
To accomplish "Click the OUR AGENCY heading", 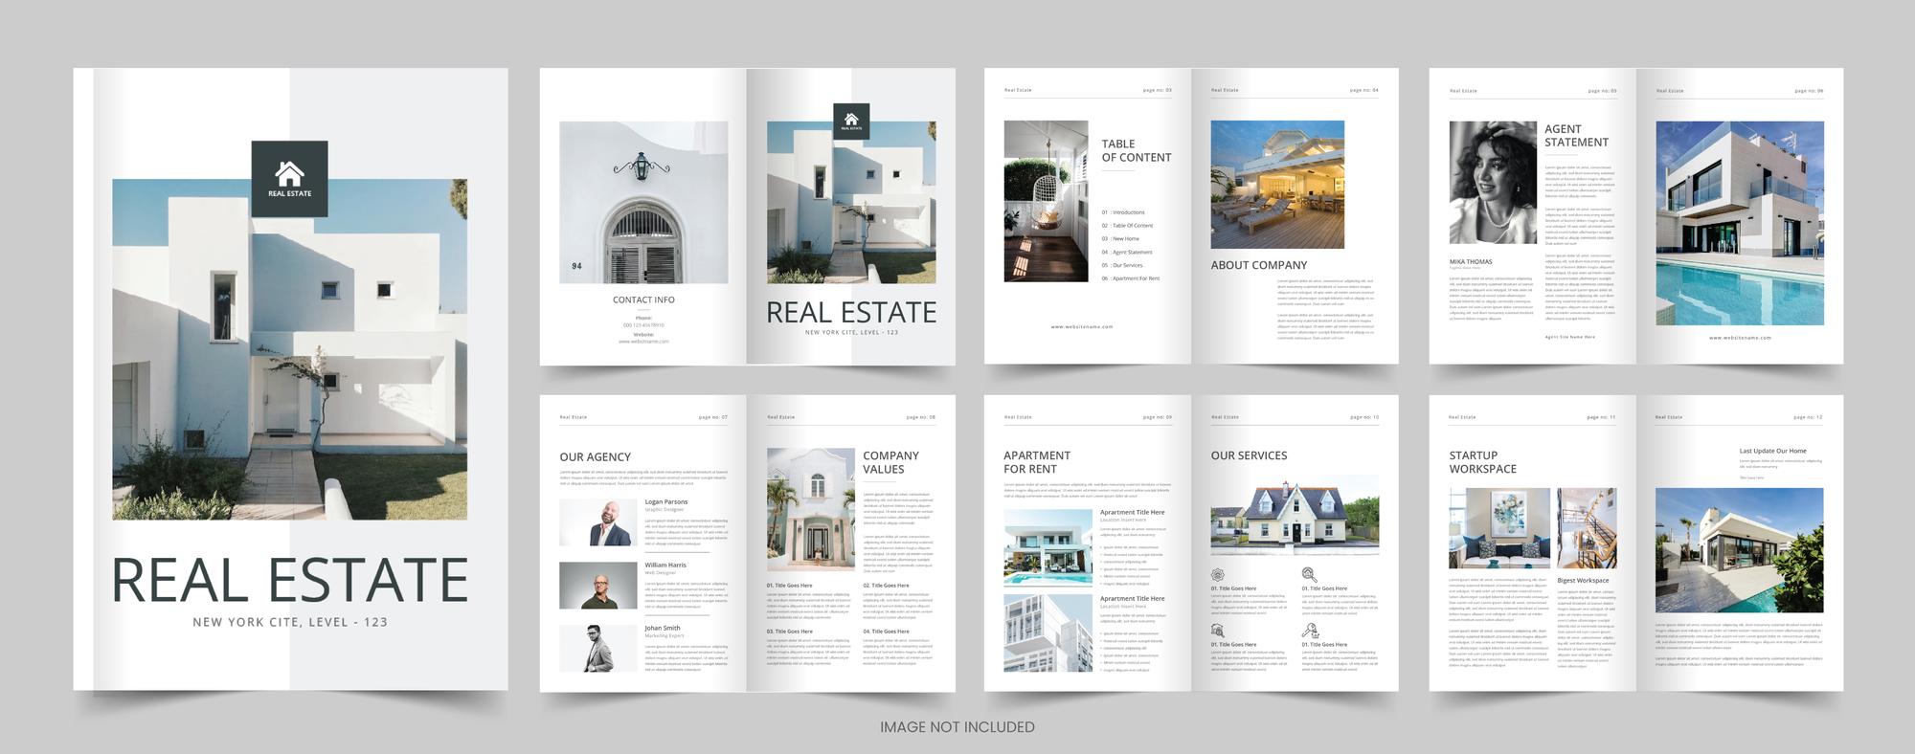I will tap(595, 457).
